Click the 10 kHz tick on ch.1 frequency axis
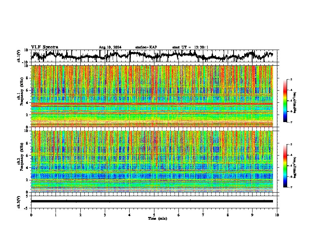The image size is (312, 241). [x=26, y=66]
